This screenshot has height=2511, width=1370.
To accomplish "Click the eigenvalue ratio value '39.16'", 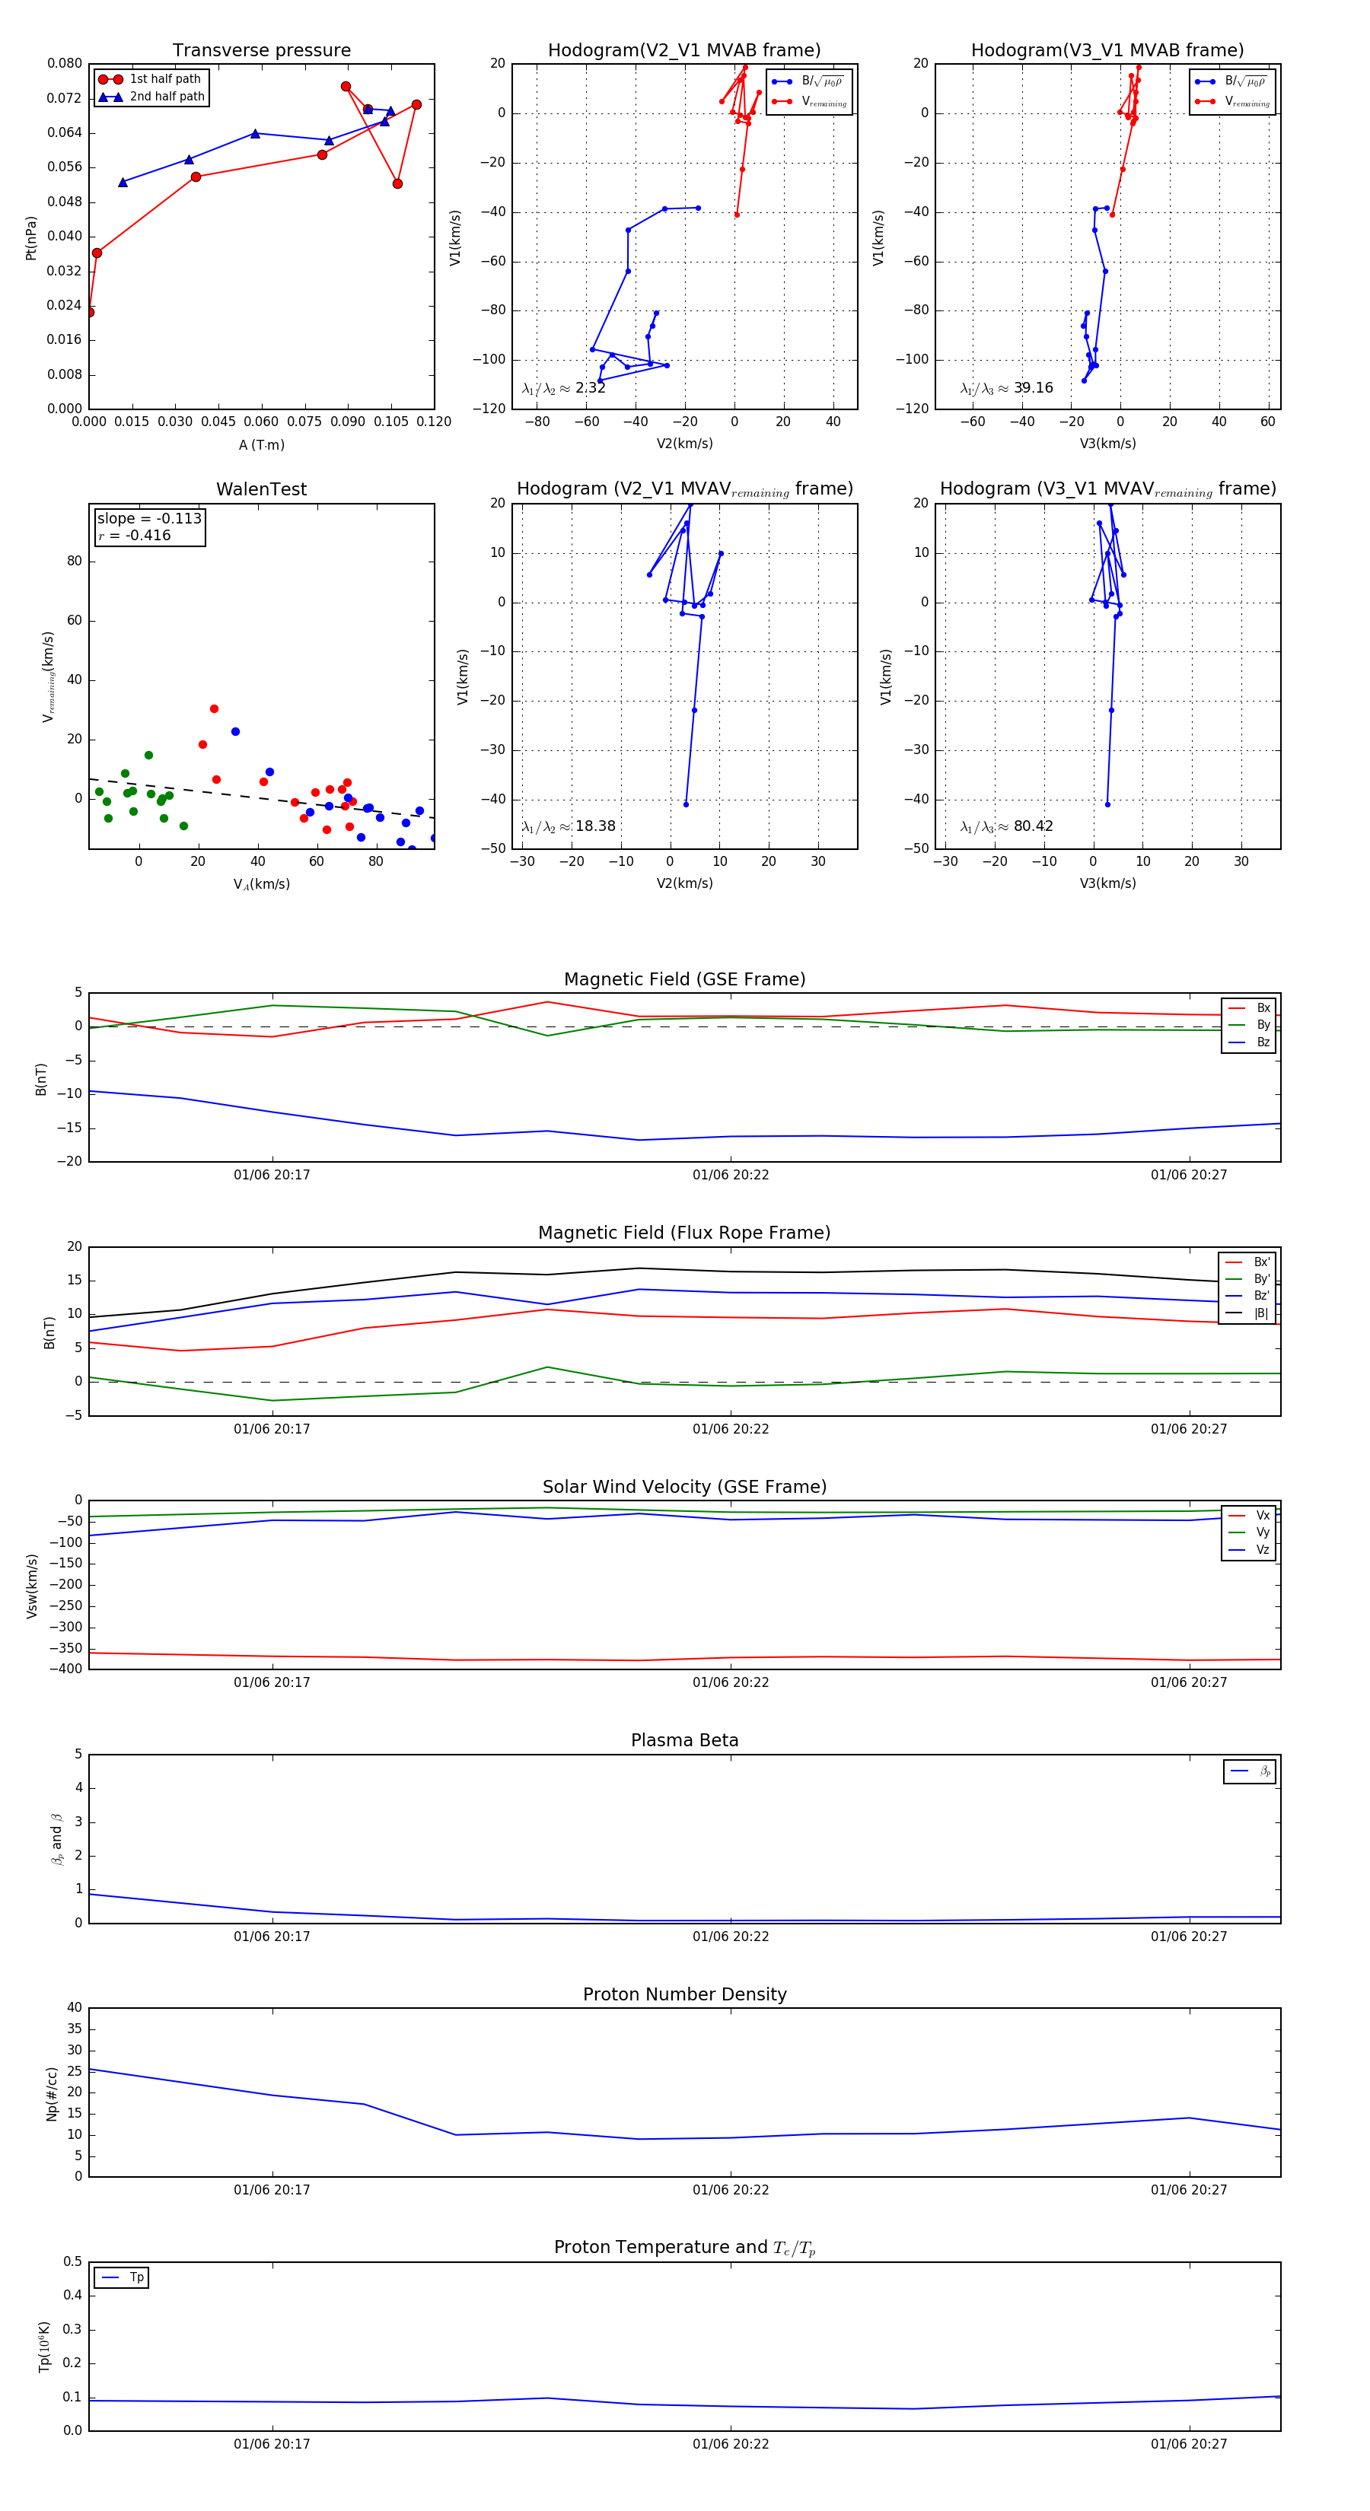I will click(1033, 388).
